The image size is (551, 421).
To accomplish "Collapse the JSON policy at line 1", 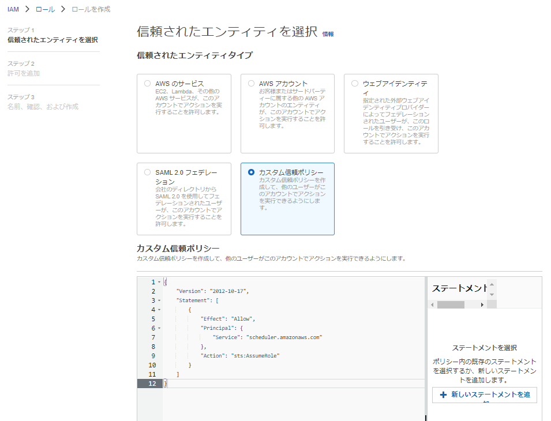I will point(158,282).
